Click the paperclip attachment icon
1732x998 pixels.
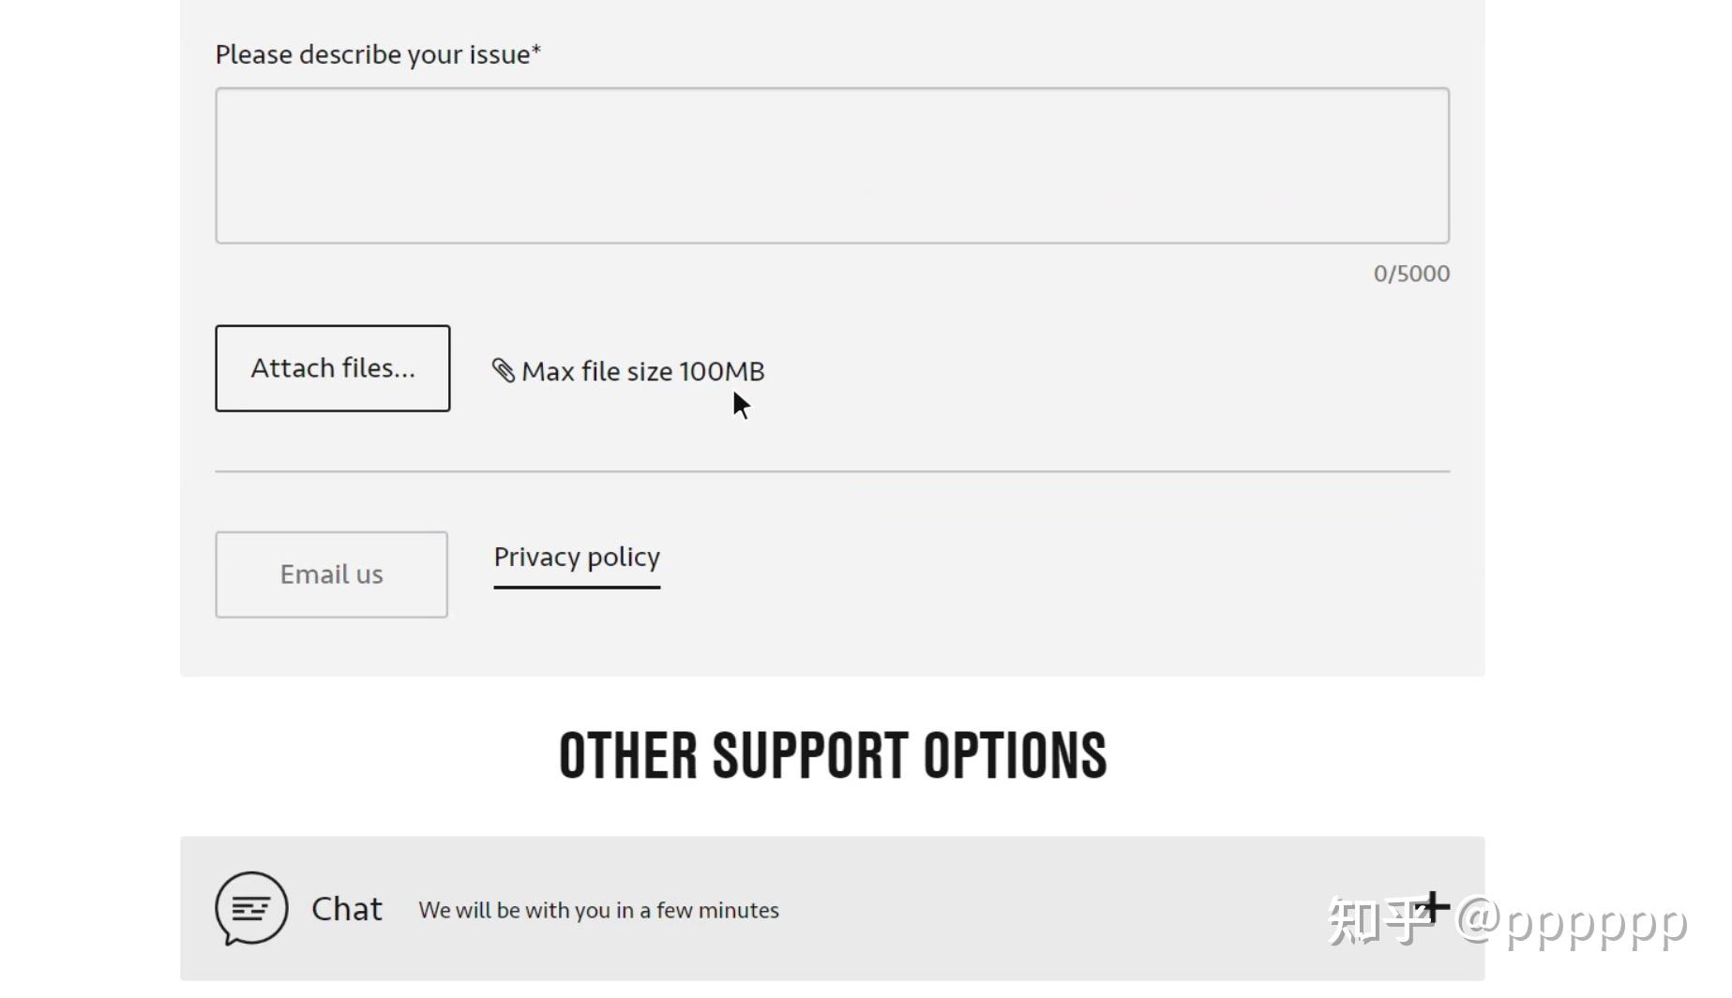pos(504,370)
